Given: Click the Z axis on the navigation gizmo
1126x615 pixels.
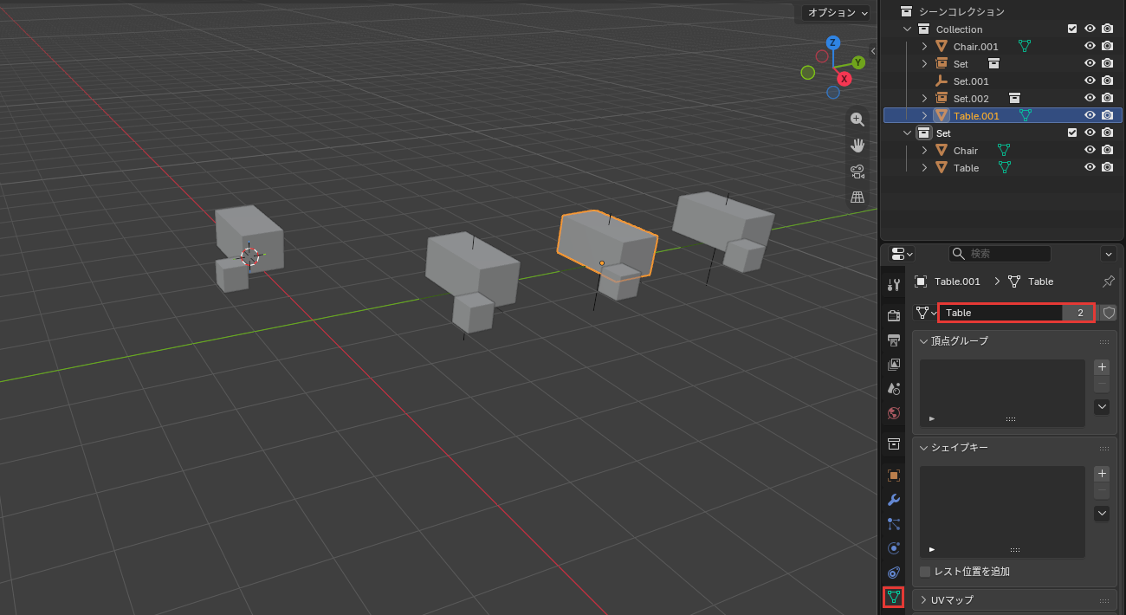Looking at the screenshot, I should click(832, 42).
